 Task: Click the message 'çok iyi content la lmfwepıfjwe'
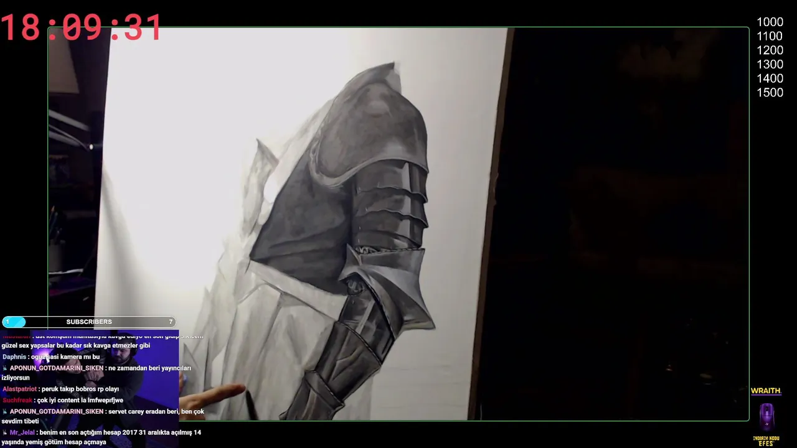(80, 400)
